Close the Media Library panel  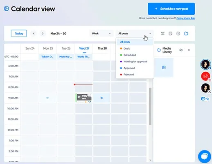tap(189, 50)
